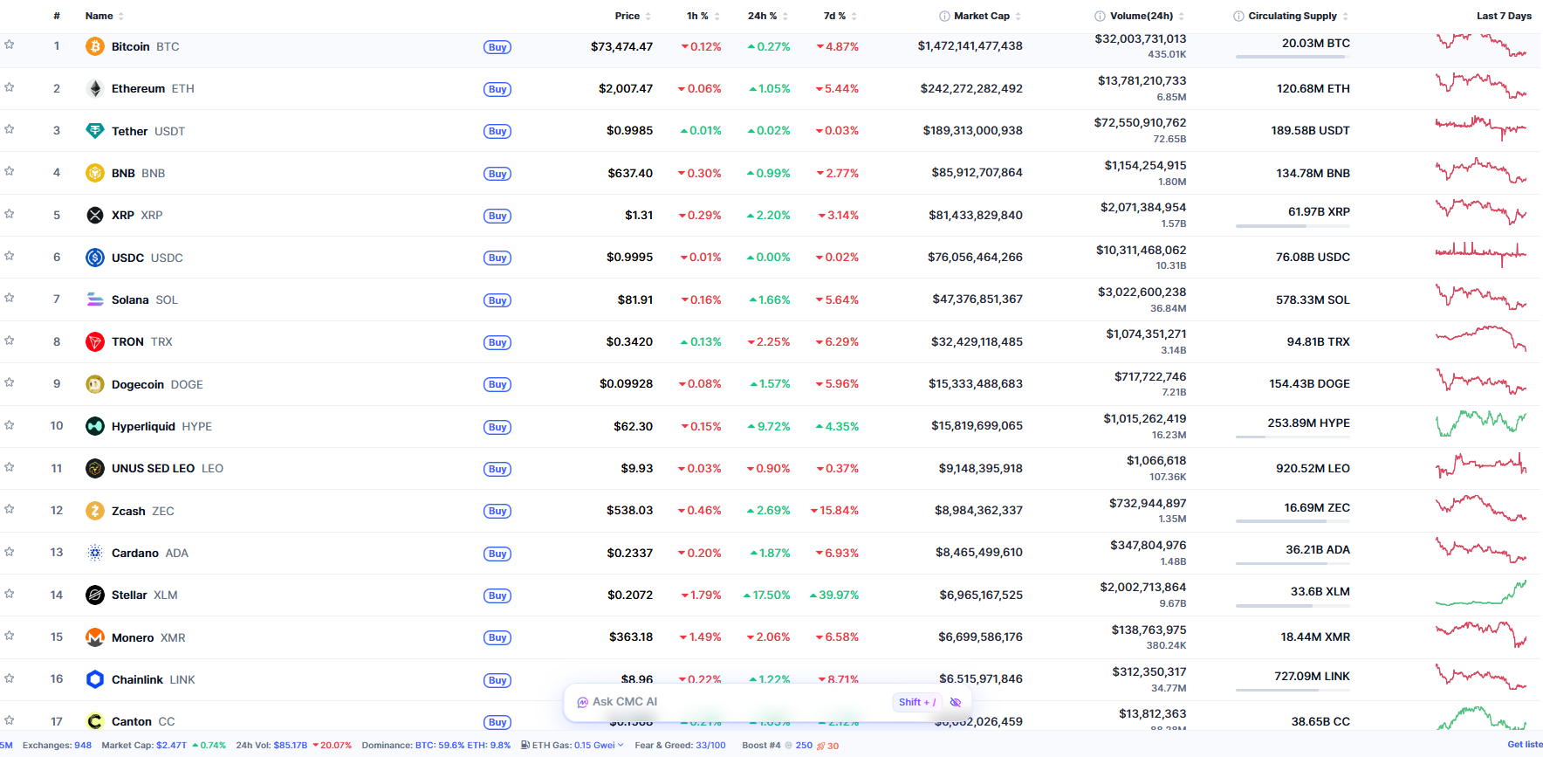The width and height of the screenshot is (1543, 757).
Task: Open the Stellar 7-day sparkline chart
Action: pyautogui.click(x=1481, y=593)
